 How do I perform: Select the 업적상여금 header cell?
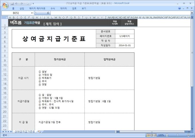(110, 59)
